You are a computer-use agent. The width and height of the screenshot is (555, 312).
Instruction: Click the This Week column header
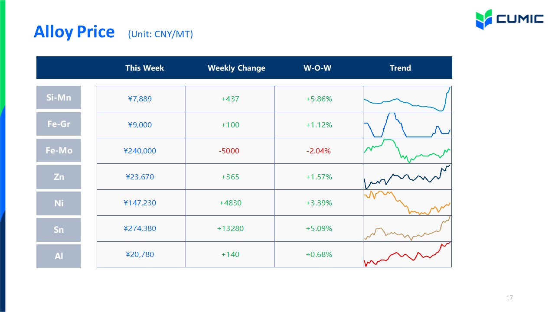[x=144, y=68]
